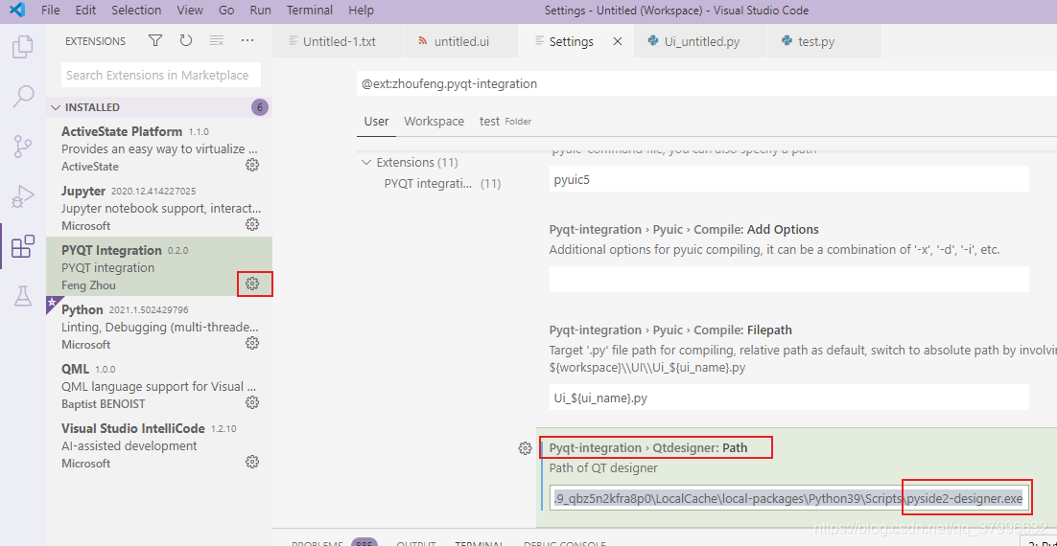This screenshot has width=1057, height=546.
Task: Click the Compile Filepath input field
Action: [x=788, y=398]
